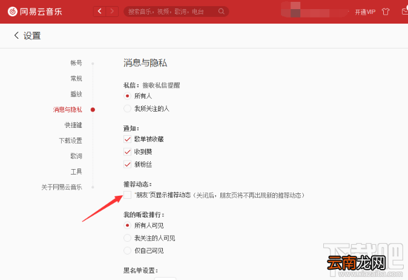Screen dimensions: 408x280
Task: Select 工具 settings section
Action: (76, 172)
